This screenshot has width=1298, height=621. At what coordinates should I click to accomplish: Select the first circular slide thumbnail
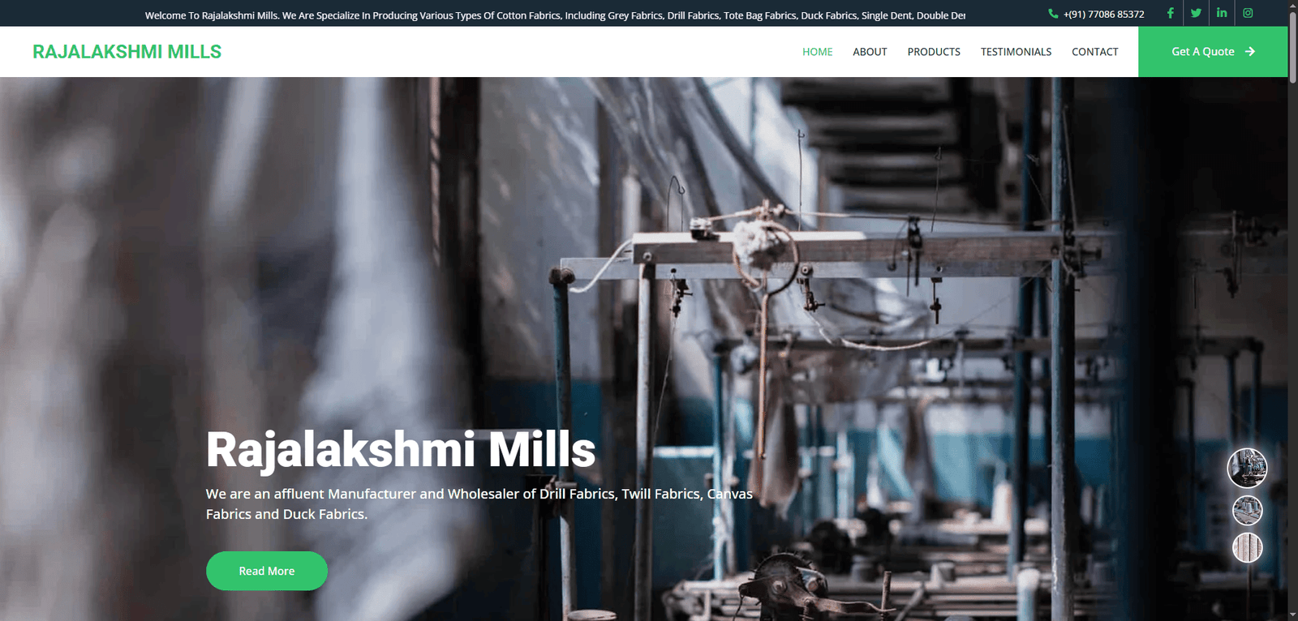point(1247,468)
